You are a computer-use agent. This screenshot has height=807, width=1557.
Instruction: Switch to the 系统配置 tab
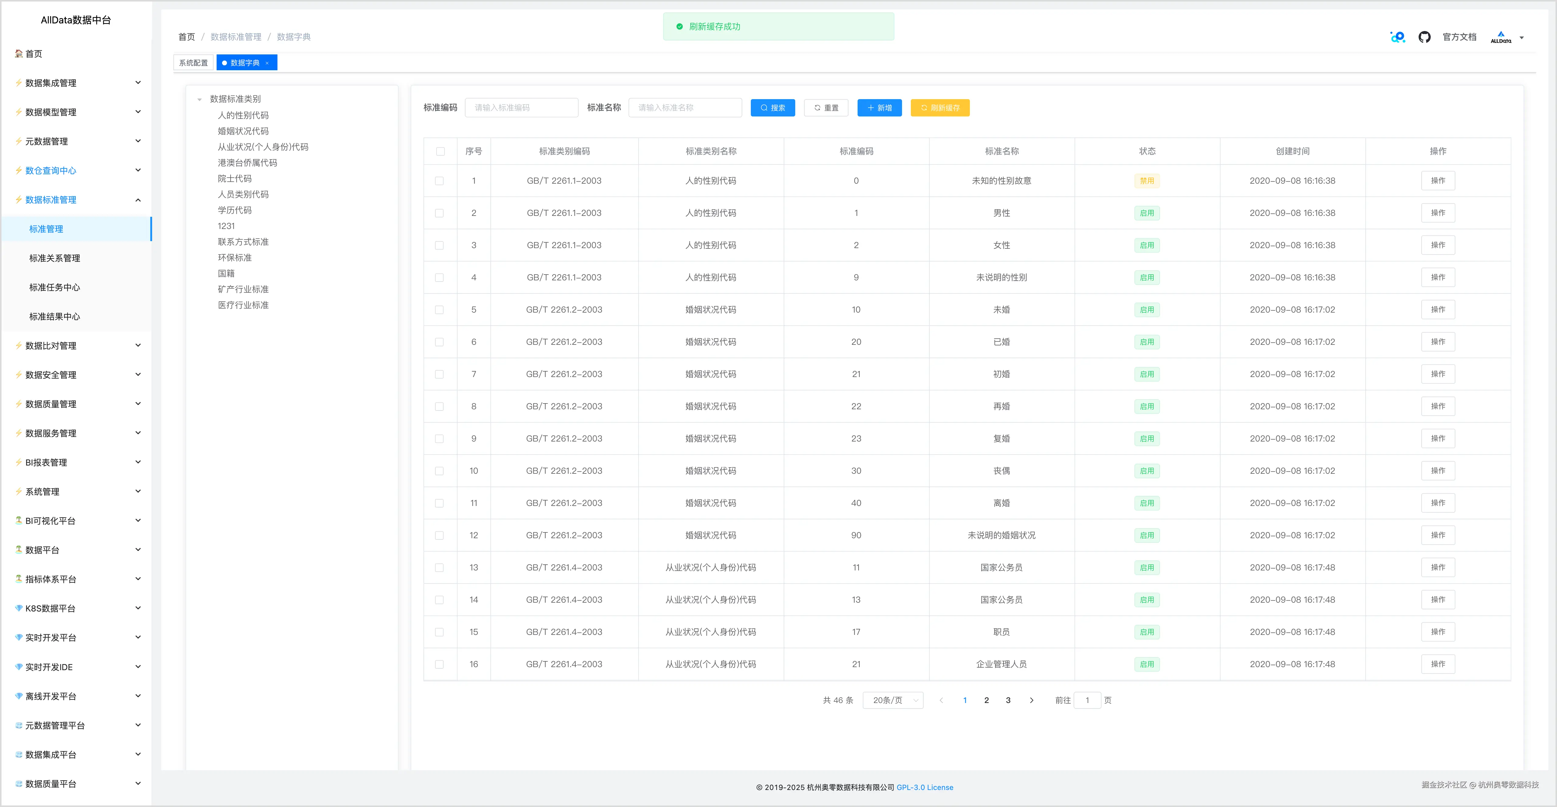click(193, 62)
